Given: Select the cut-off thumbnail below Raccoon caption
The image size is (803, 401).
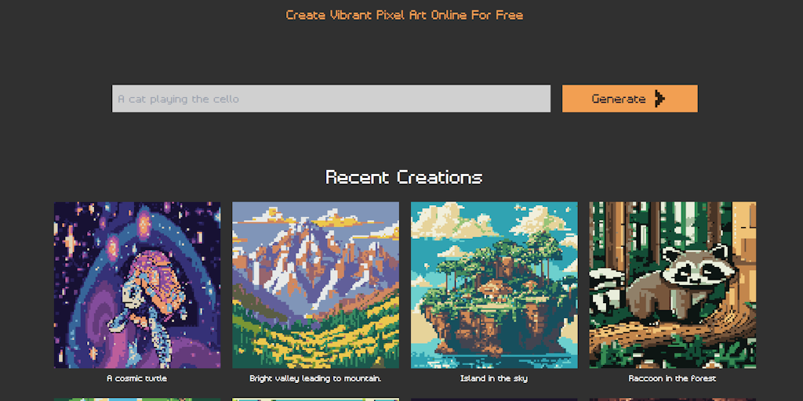Looking at the screenshot, I should pyautogui.click(x=672, y=399).
